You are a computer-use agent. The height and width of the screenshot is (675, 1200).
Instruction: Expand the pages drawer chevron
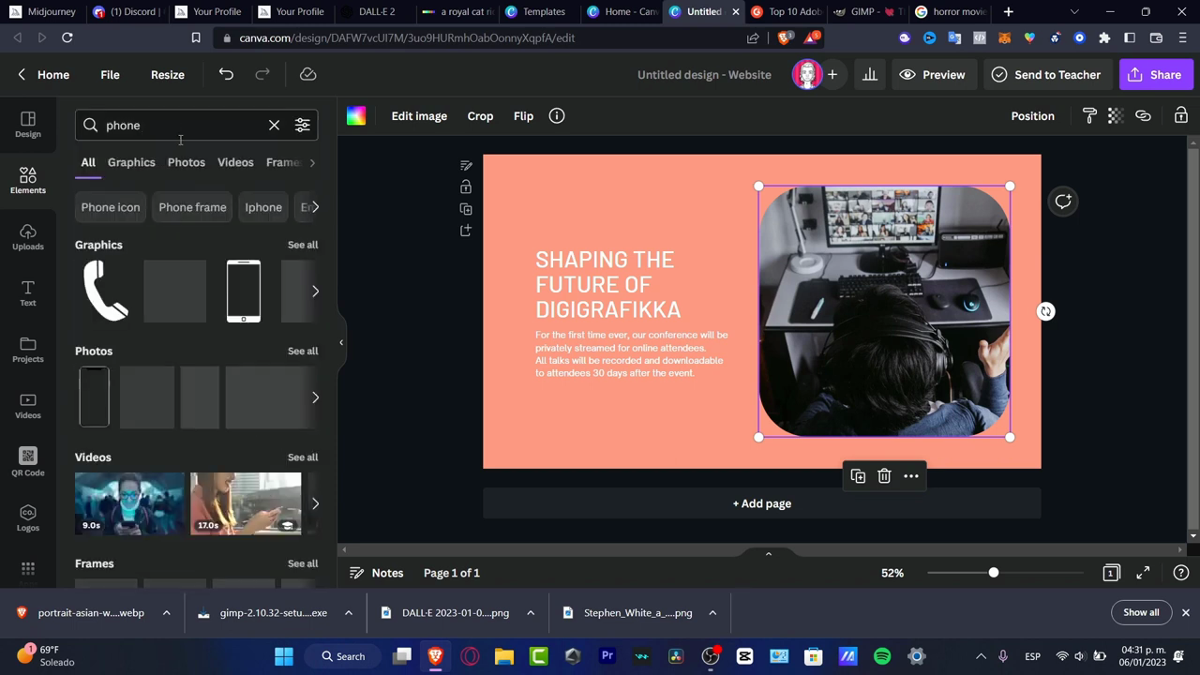pos(768,554)
